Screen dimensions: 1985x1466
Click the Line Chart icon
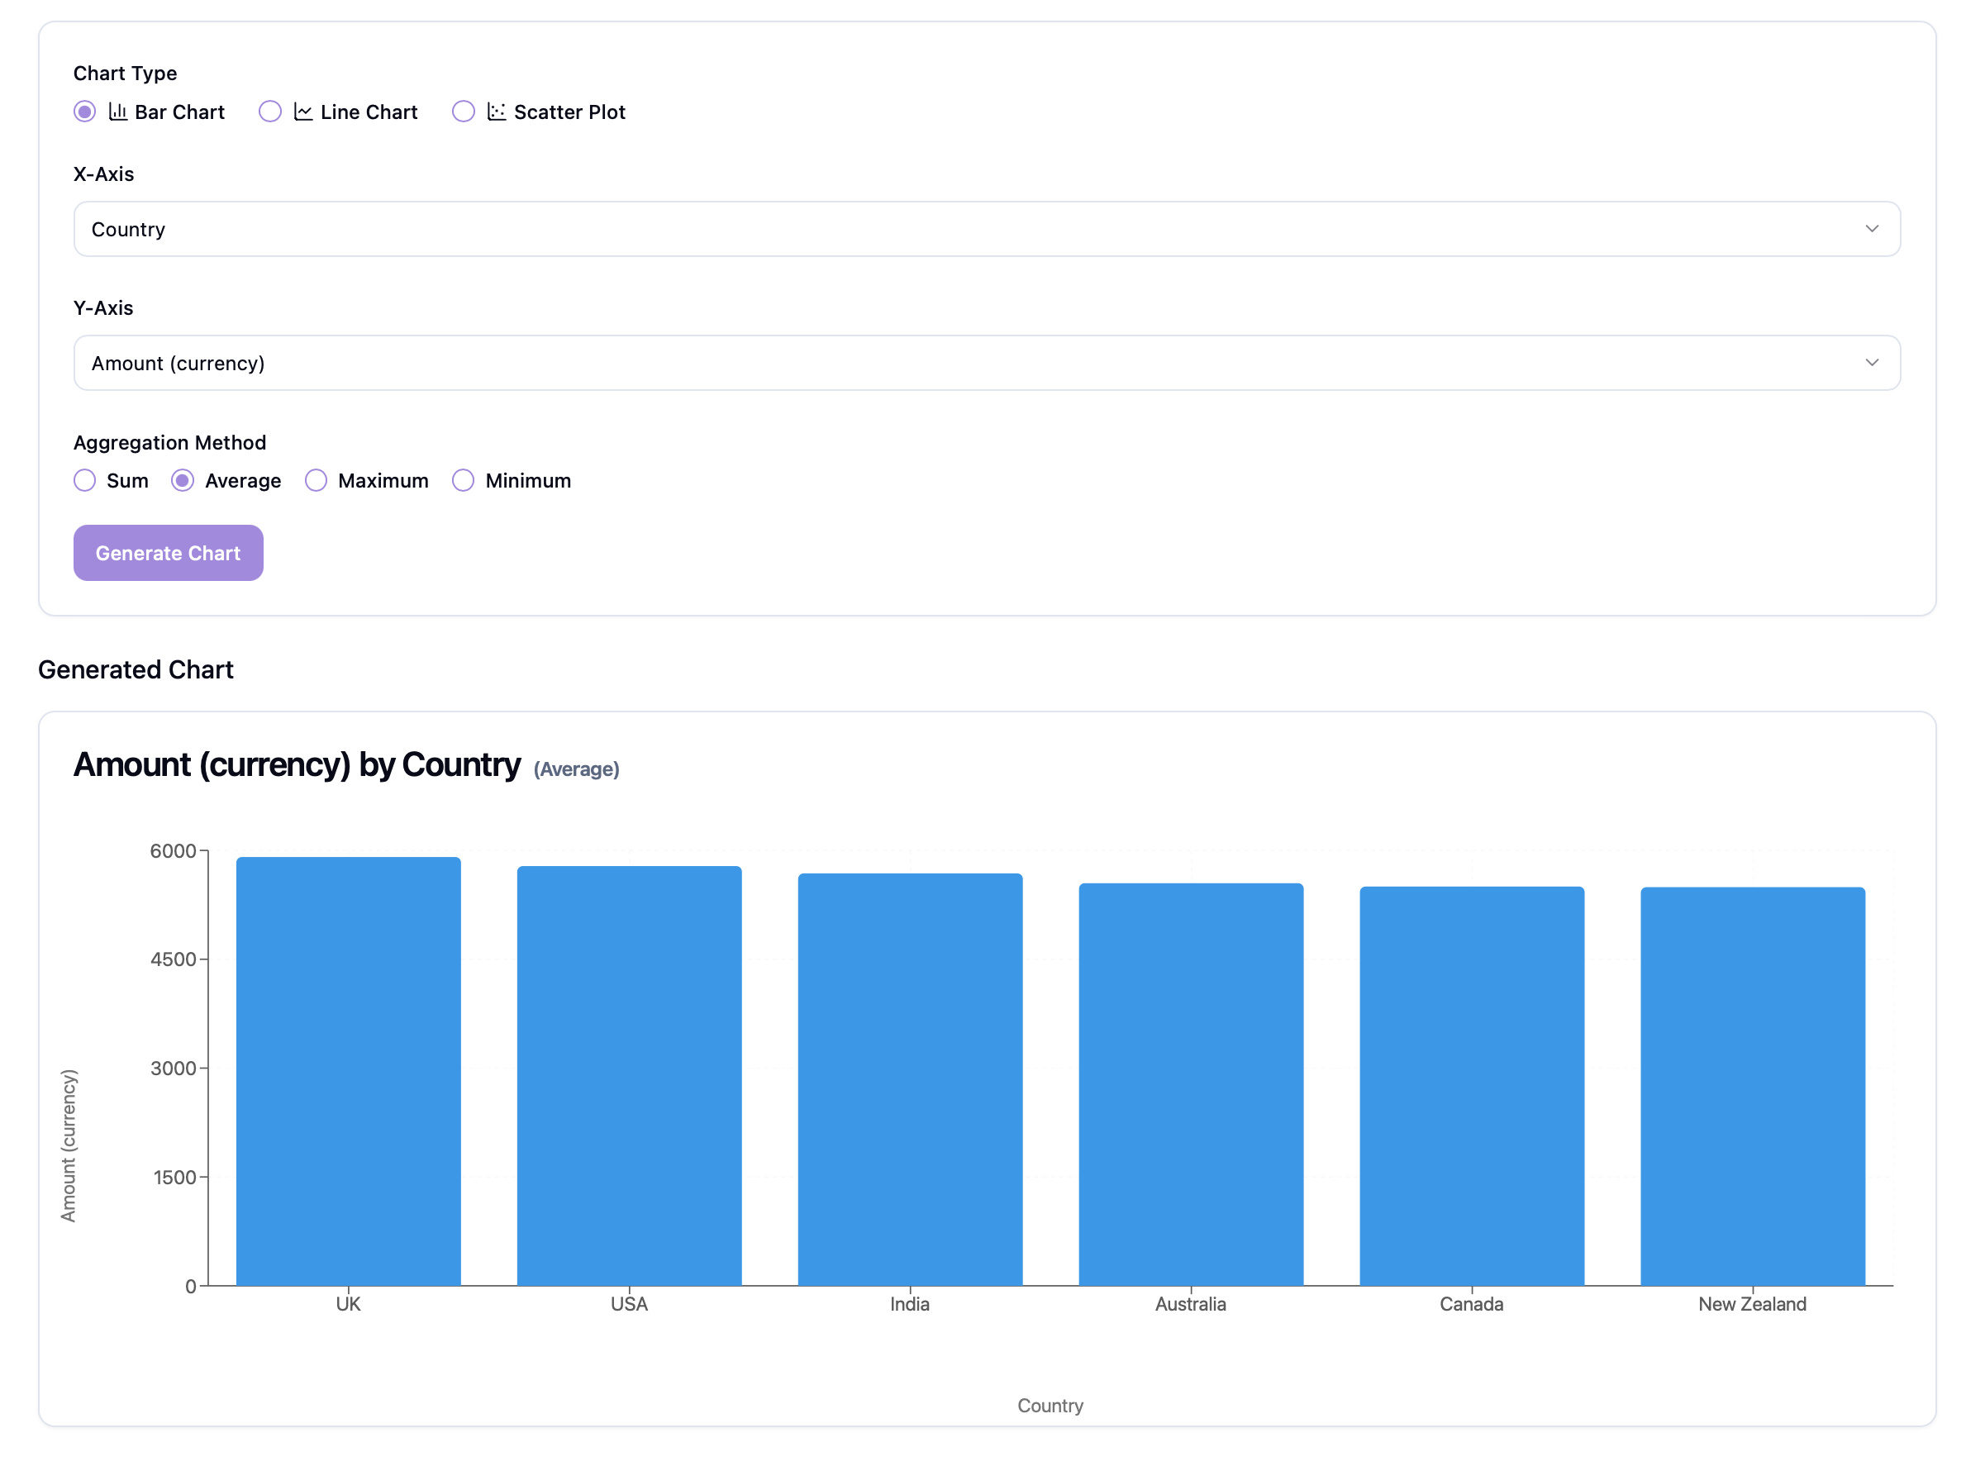click(303, 112)
